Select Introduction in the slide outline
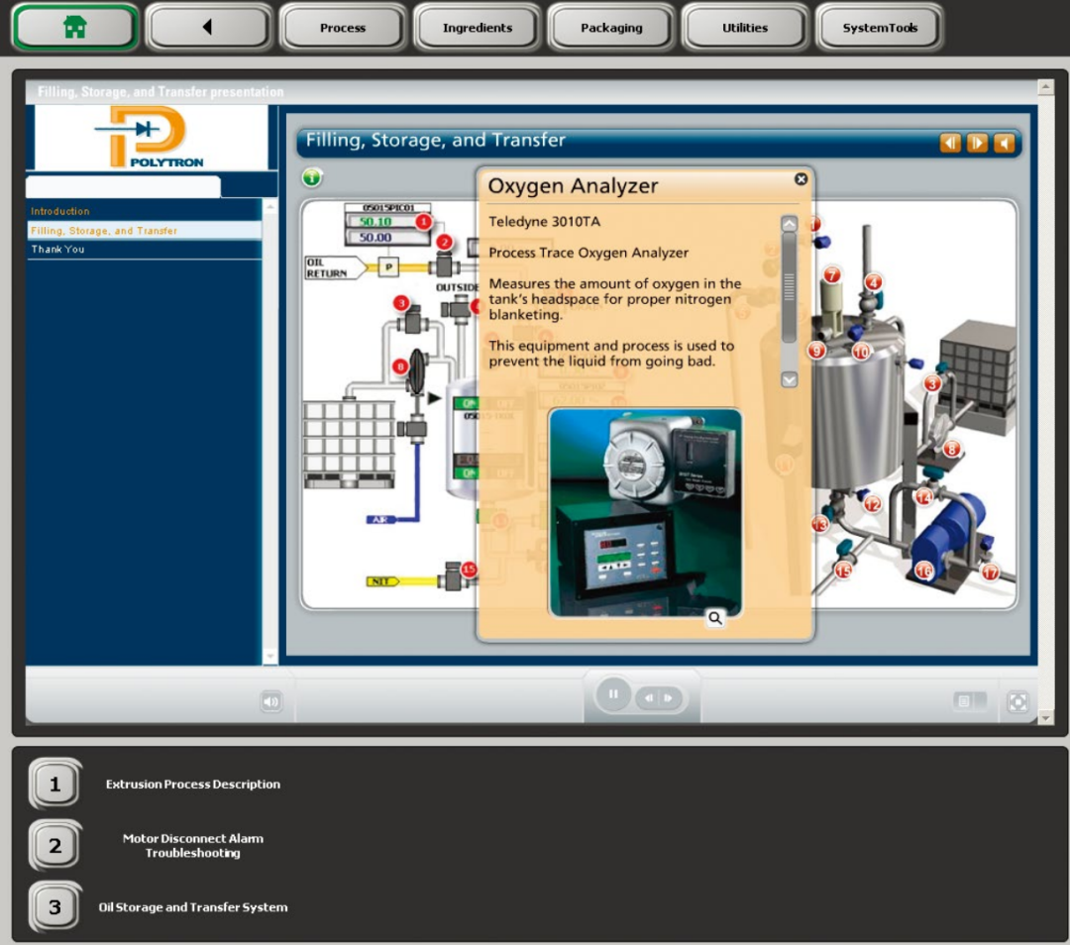The width and height of the screenshot is (1070, 945). point(144,212)
